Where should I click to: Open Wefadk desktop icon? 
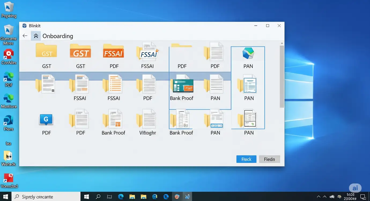pyautogui.click(x=8, y=156)
